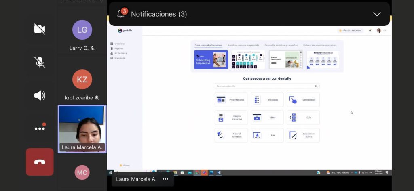414x191 pixels.
Task: Choose the Gamificación creation card
Action: point(303,100)
